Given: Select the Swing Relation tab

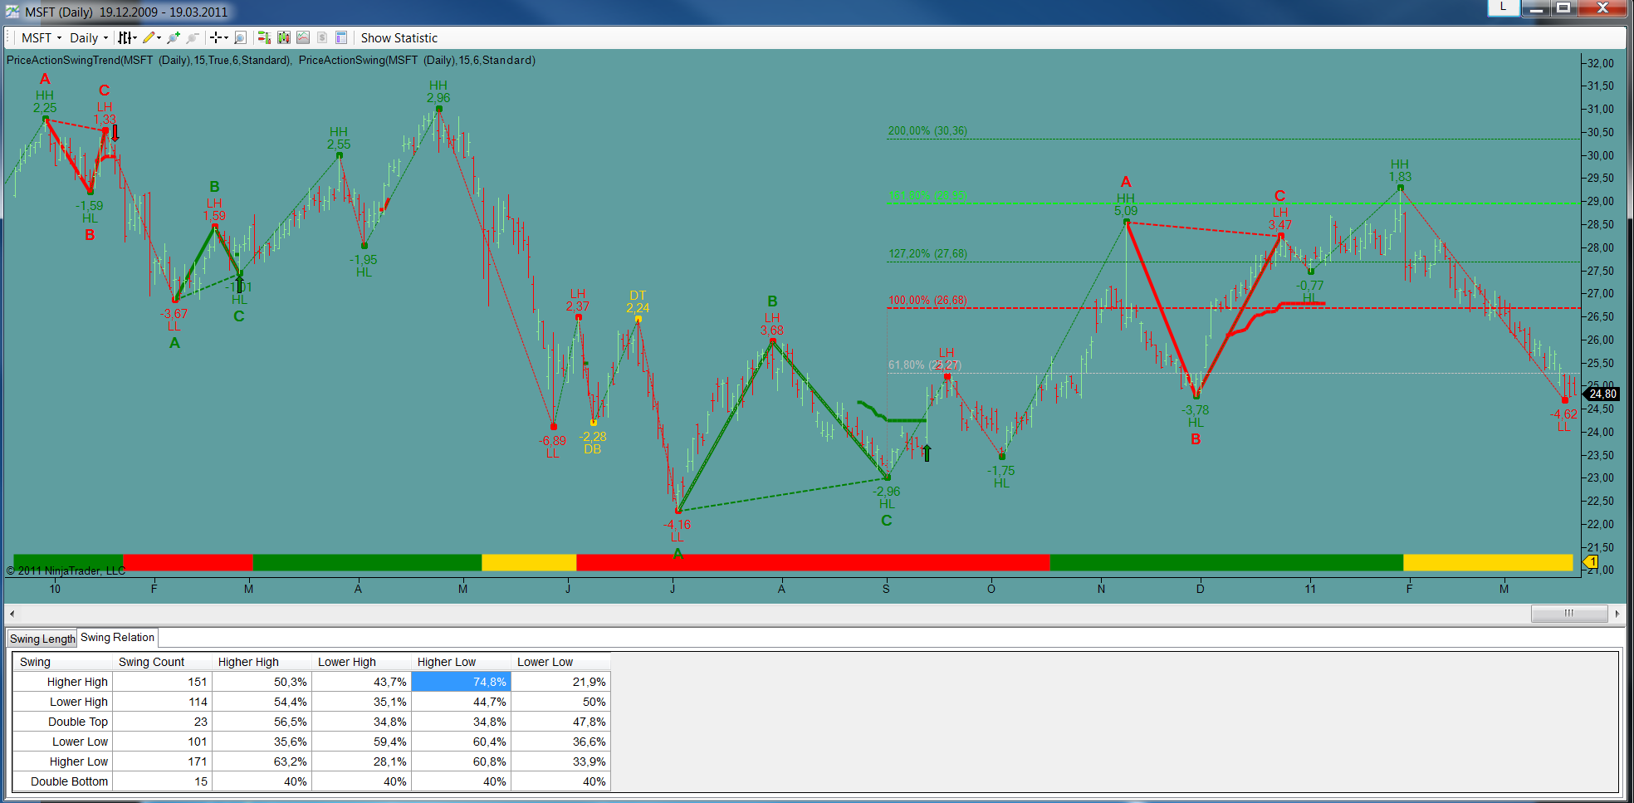Looking at the screenshot, I should (x=117, y=638).
